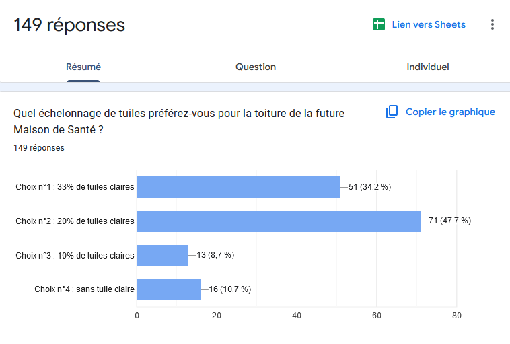Click the 16 (10,7 %) value label
The width and height of the screenshot is (510, 344).
pyautogui.click(x=229, y=289)
